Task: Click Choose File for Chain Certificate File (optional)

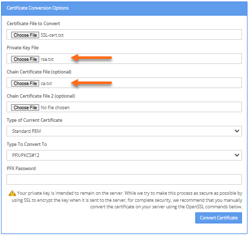Action: coord(25,83)
